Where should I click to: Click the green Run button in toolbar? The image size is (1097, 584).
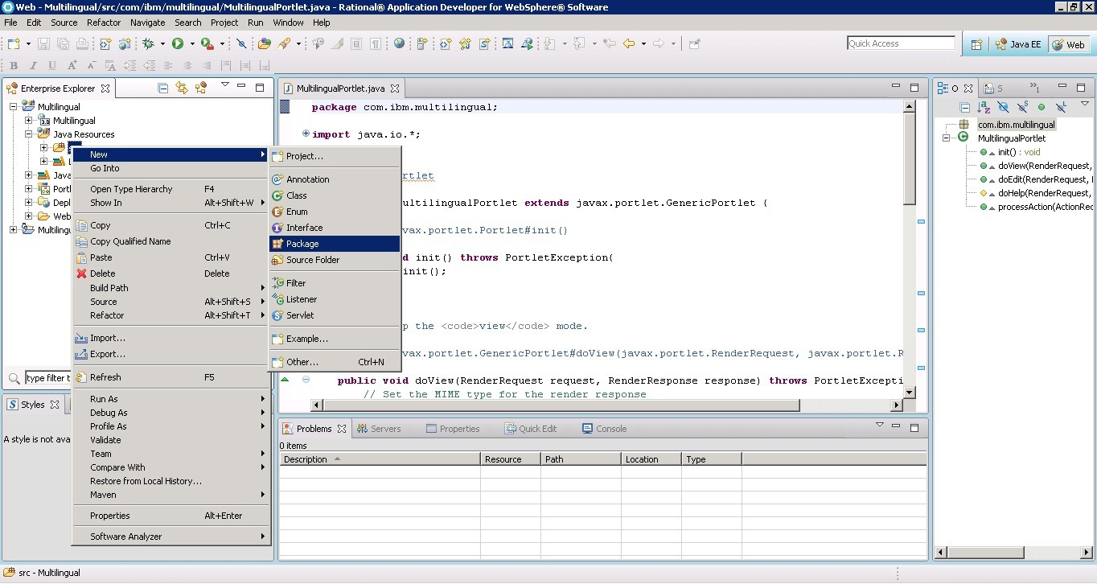[x=178, y=43]
